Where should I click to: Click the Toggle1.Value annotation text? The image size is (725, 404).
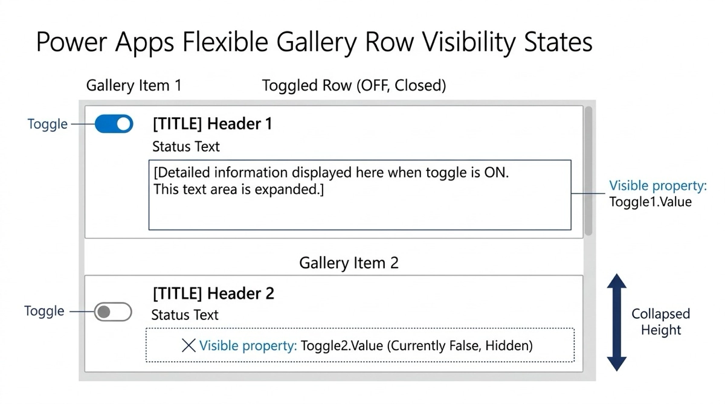pyautogui.click(x=650, y=202)
